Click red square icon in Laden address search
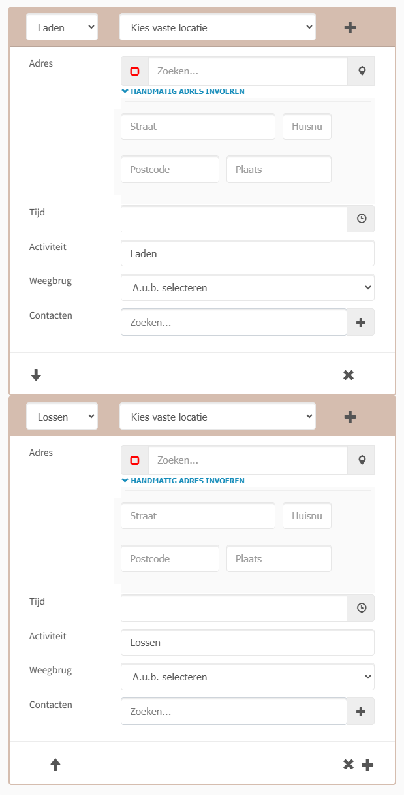Image resolution: width=404 pixels, height=798 pixels. tap(135, 71)
